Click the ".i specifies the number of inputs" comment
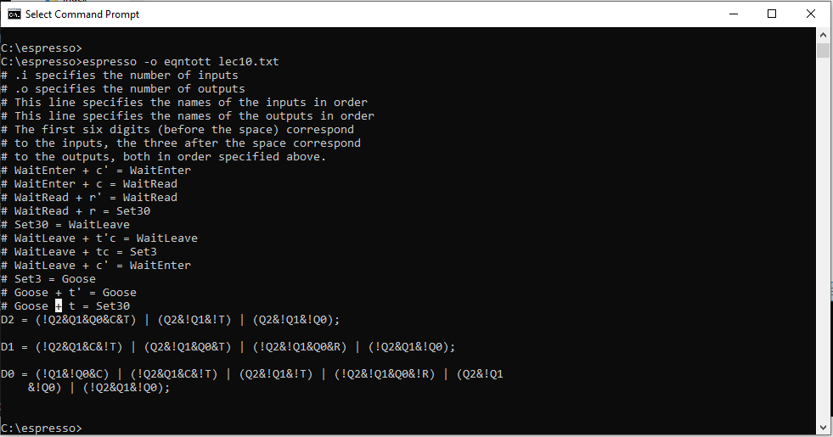Viewport: 833px width, 437px height. coord(126,76)
